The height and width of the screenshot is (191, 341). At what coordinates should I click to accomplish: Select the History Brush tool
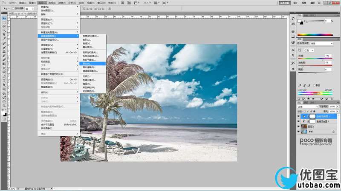[x=4, y=56]
